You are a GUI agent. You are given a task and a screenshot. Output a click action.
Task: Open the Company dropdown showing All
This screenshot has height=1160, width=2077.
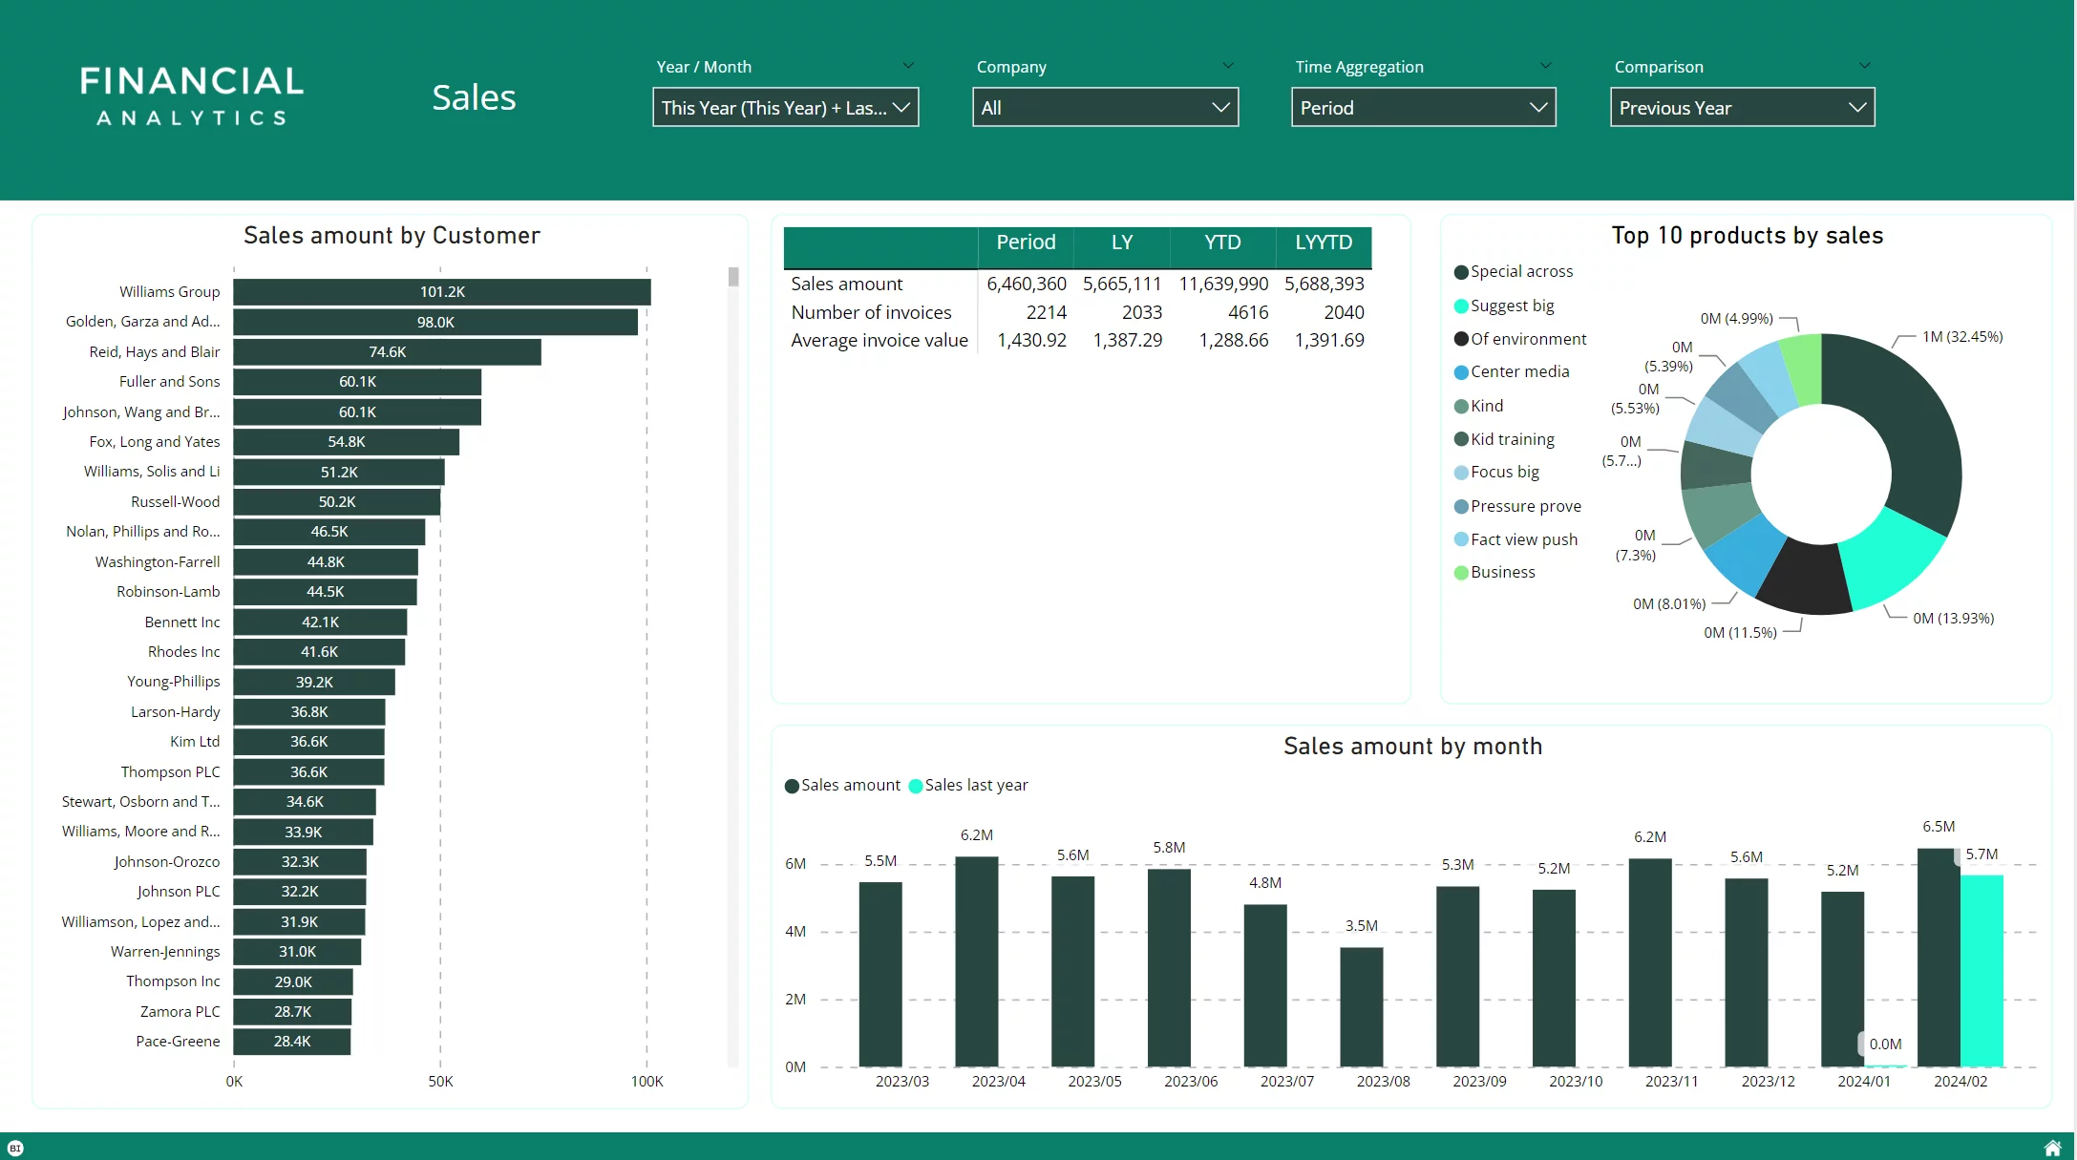point(1105,107)
